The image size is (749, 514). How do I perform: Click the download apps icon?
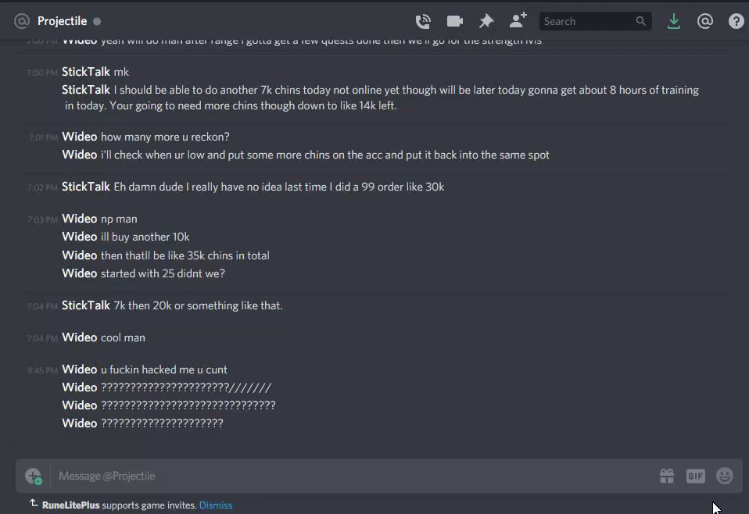click(x=673, y=21)
